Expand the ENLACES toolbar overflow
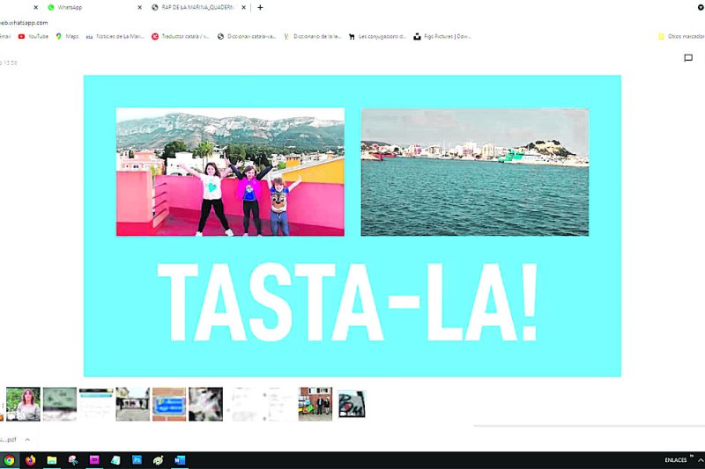Viewport: 705px width, 469px height. point(692,457)
